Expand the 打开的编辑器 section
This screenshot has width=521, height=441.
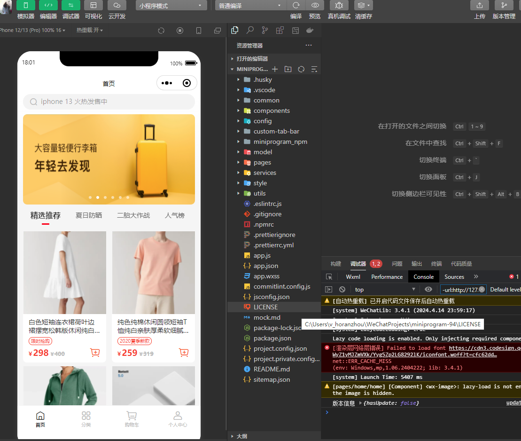[x=274, y=59]
